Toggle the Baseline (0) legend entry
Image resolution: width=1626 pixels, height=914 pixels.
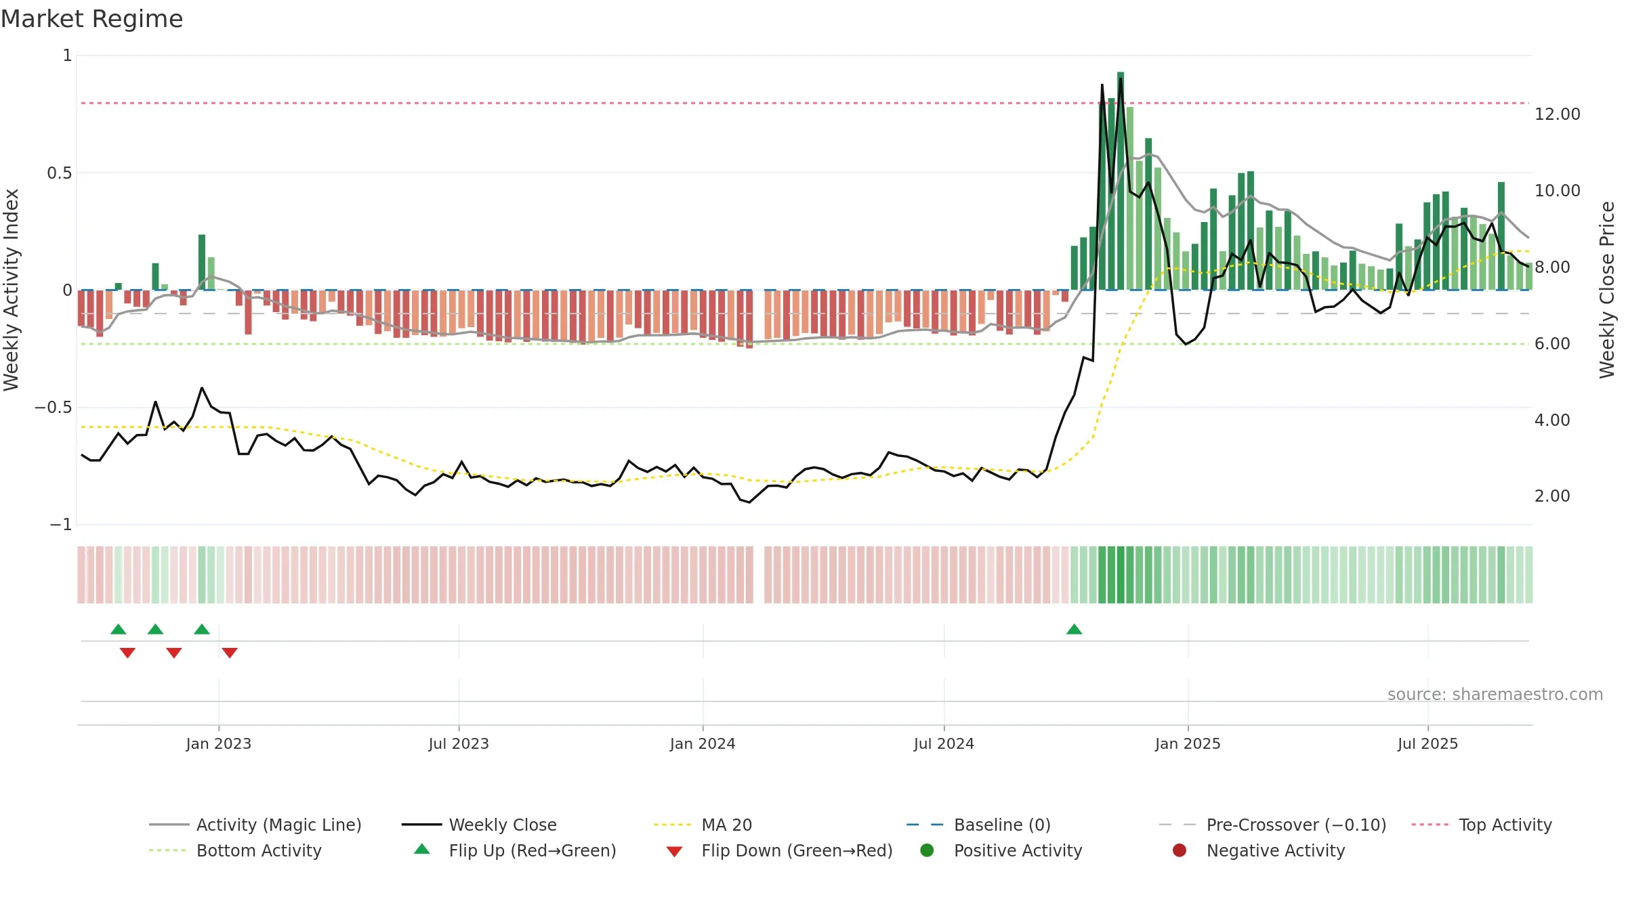click(978, 825)
